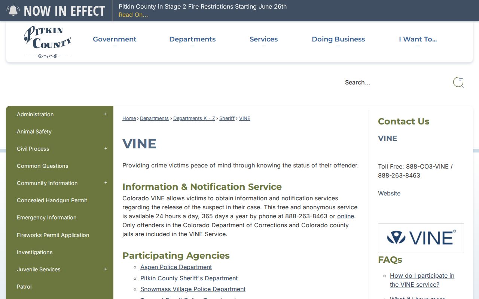Click the search magnifier icon

click(x=458, y=82)
